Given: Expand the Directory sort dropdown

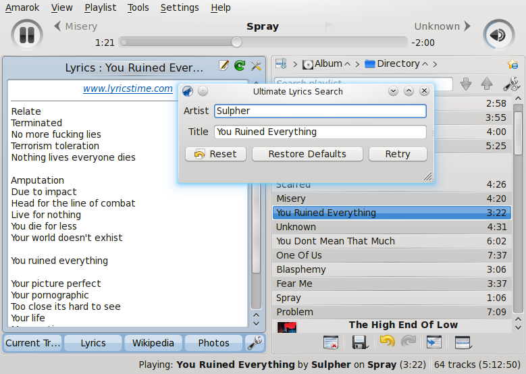Looking at the screenshot, I should tap(425, 63).
